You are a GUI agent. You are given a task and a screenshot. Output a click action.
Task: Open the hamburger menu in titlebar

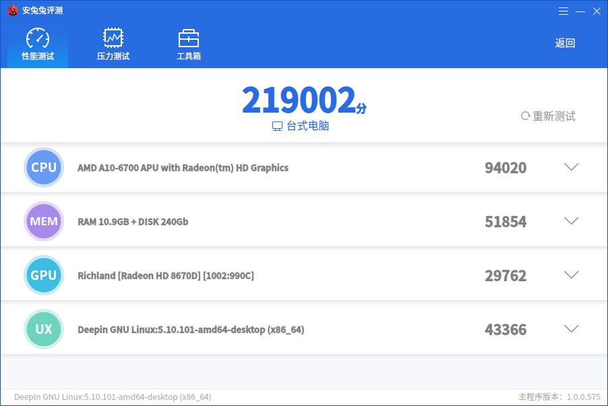[564, 11]
